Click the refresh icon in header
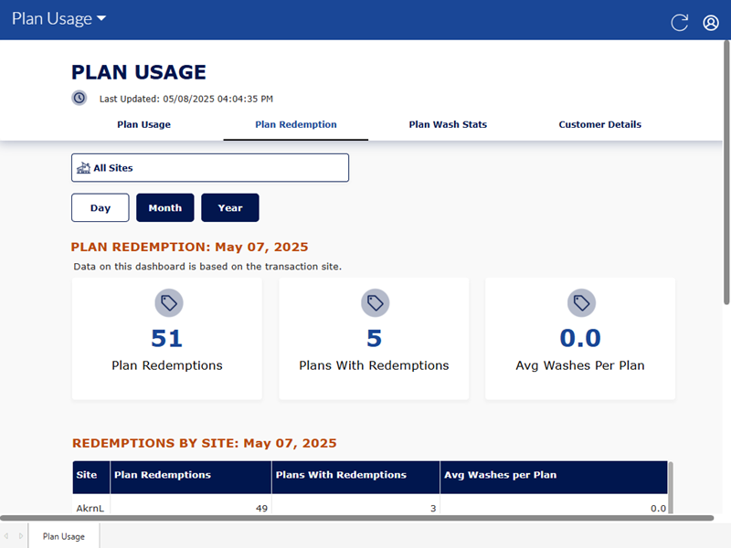Image resolution: width=731 pixels, height=548 pixels. click(679, 22)
